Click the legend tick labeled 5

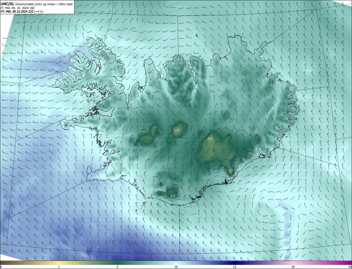117,267
